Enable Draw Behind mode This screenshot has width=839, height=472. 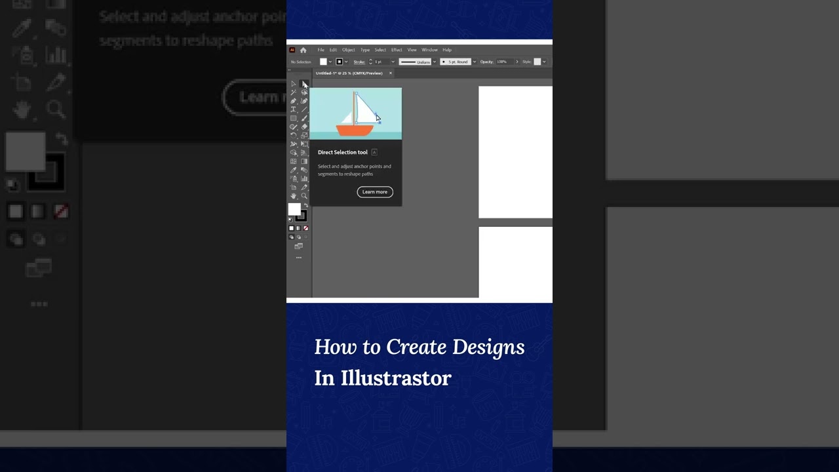299,237
